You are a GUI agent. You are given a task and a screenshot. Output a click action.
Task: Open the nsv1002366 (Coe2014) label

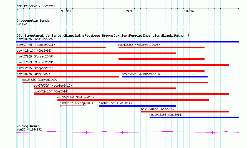pyautogui.click(x=166, y=115)
